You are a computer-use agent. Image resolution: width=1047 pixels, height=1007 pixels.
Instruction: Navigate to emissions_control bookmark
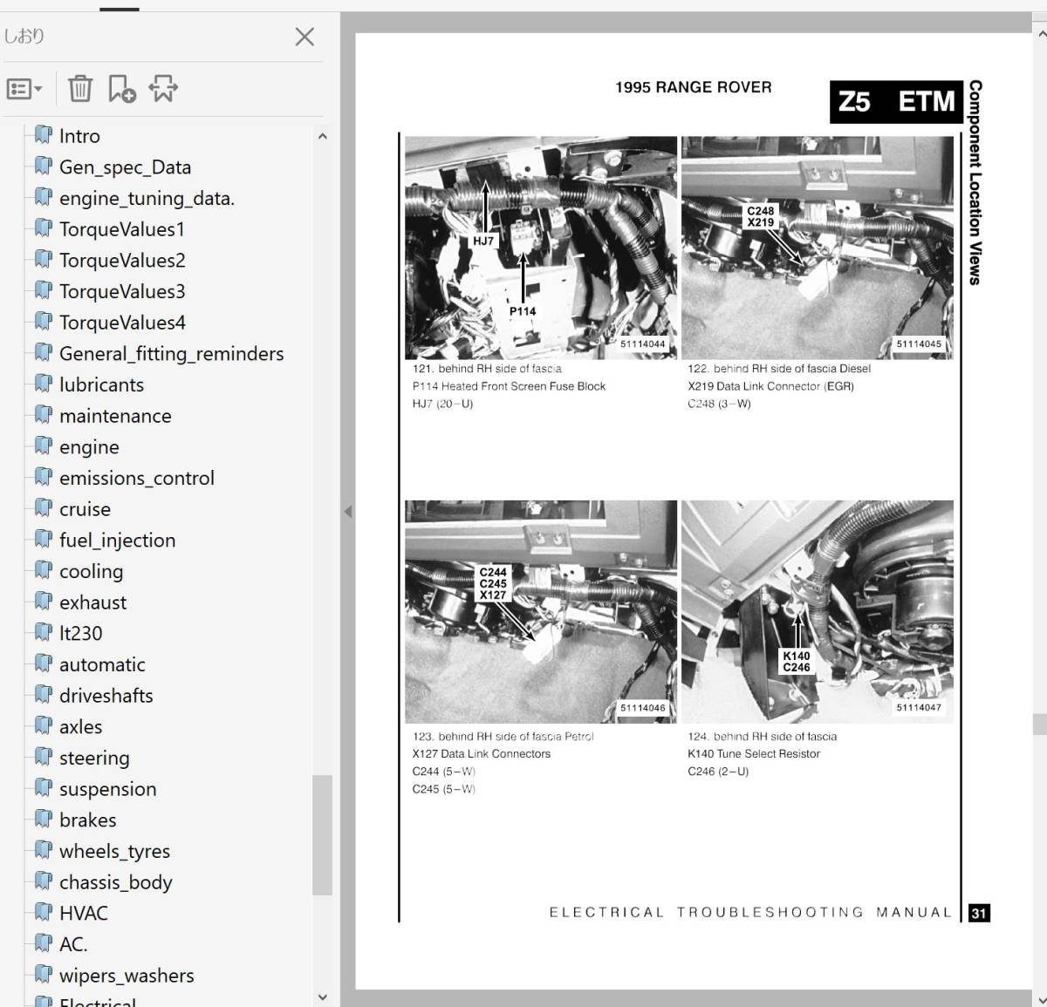137,479
